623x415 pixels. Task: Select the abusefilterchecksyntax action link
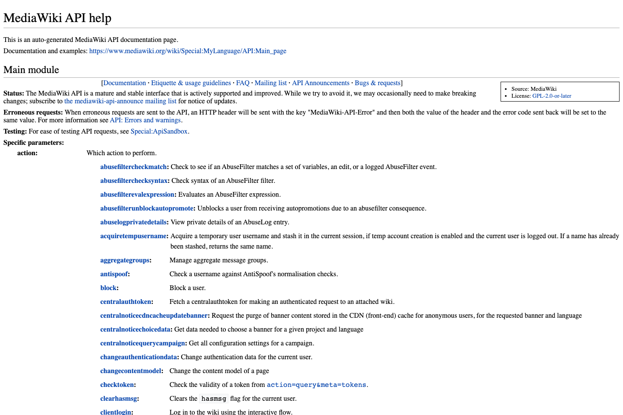[134, 180]
